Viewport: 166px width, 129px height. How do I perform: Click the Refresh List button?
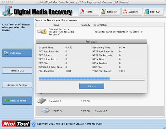(17, 71)
